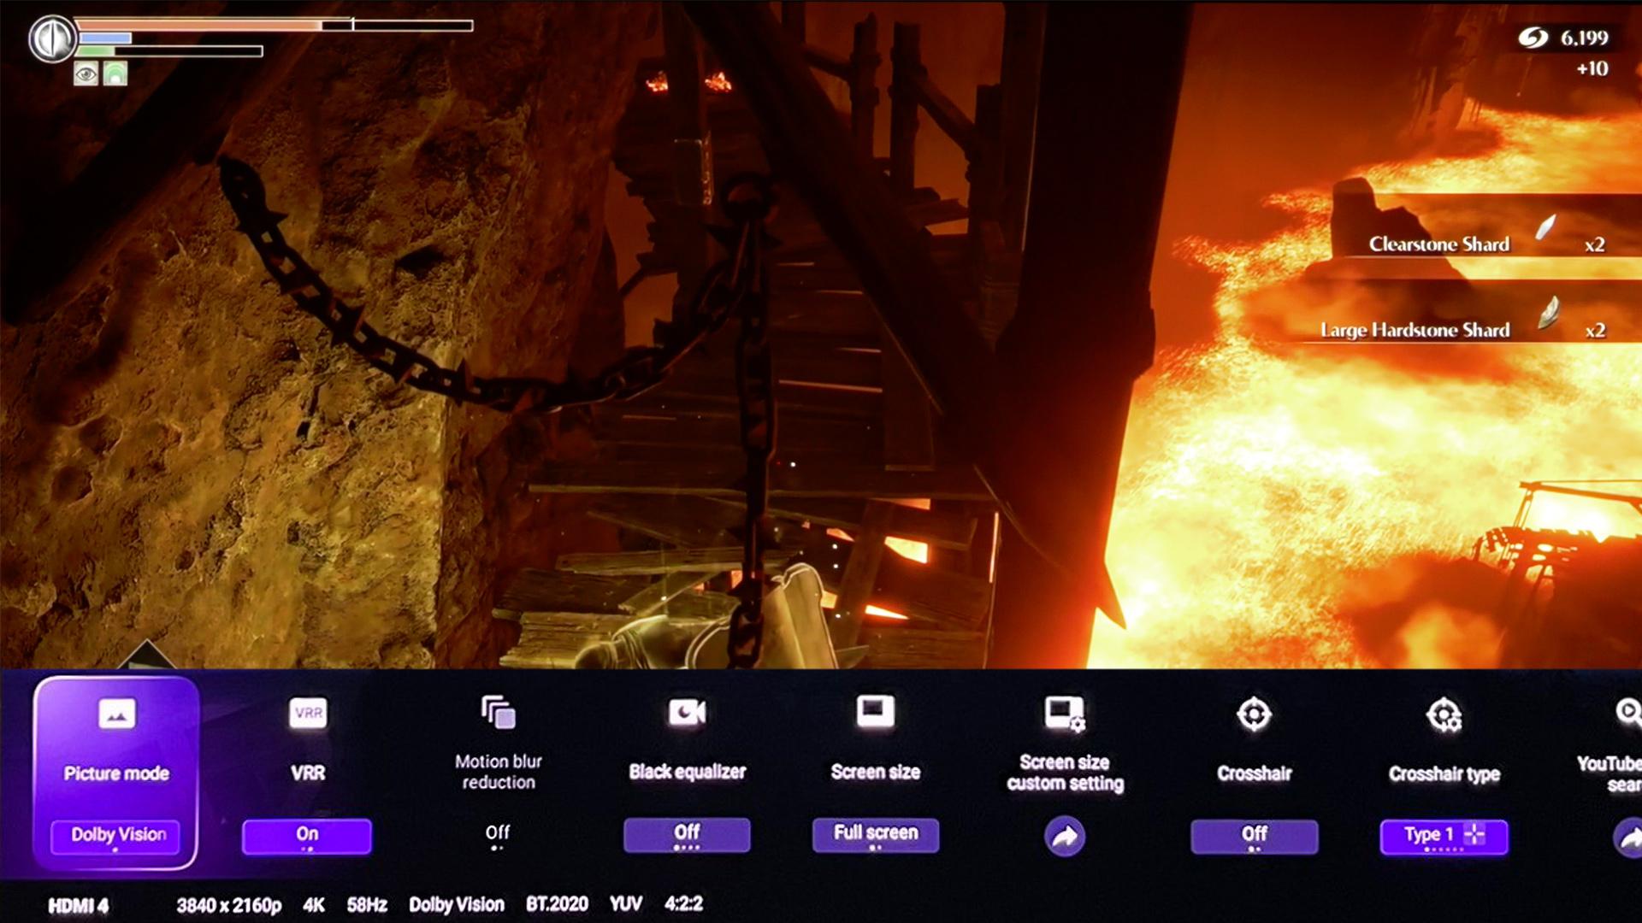1642x923 pixels.
Task: Select the Black equalizer menu label
Action: click(x=688, y=772)
